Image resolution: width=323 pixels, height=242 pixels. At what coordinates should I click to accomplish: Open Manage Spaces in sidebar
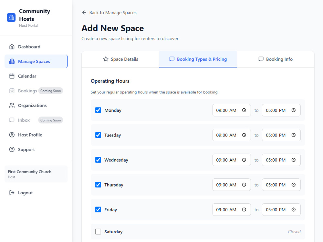tap(36, 61)
